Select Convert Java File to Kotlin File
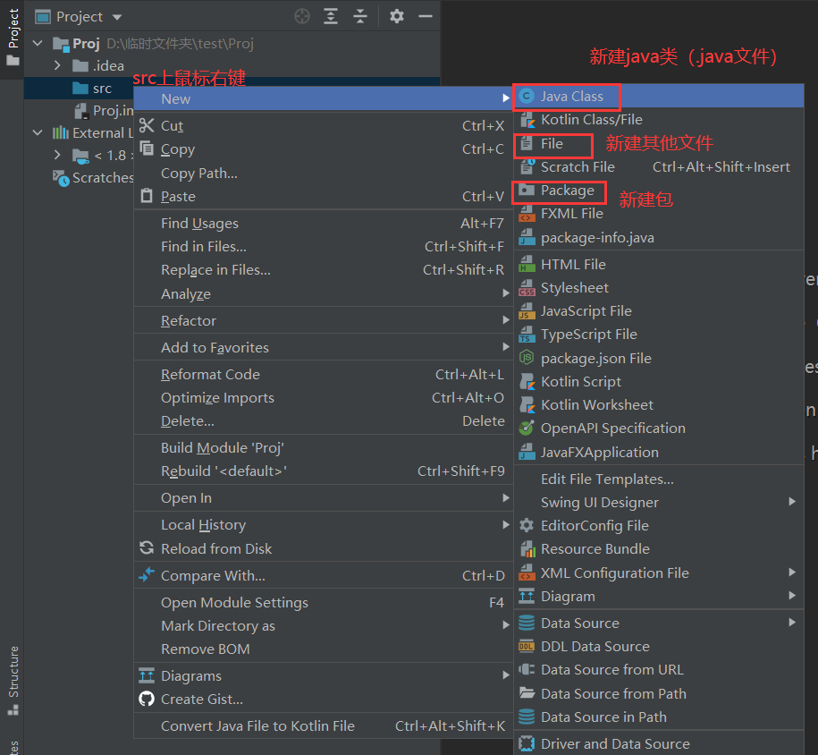This screenshot has width=818, height=755. coord(324,725)
